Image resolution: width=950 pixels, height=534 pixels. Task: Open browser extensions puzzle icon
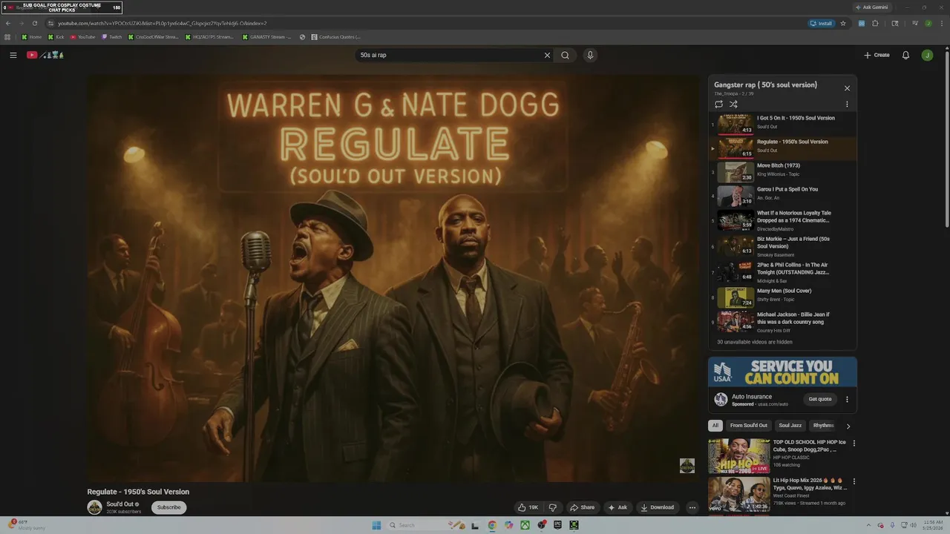coord(875,23)
